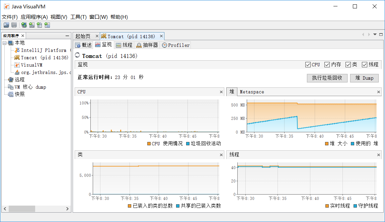The image size is (385, 222).
Task: Close the heap chart panel
Action: pos(378,92)
